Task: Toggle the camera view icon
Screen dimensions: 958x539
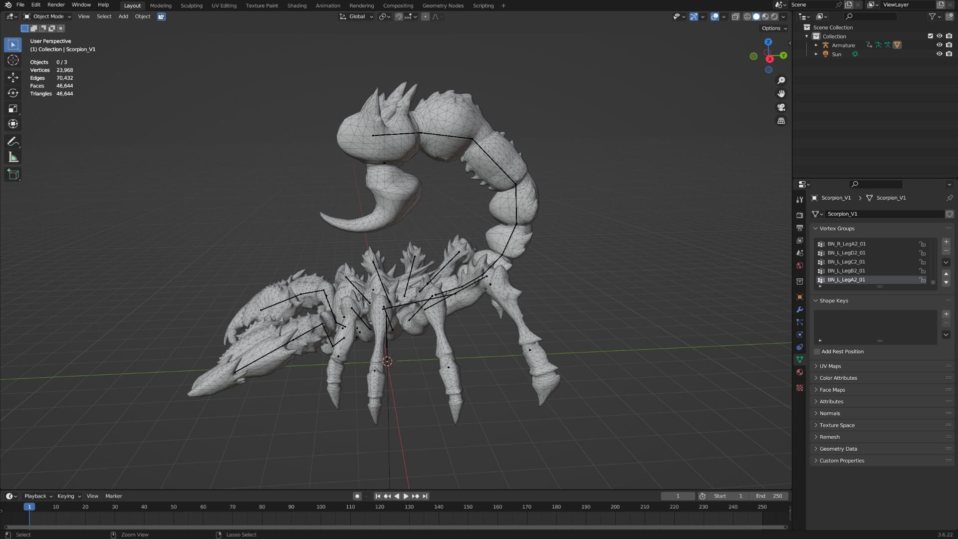Action: (781, 107)
